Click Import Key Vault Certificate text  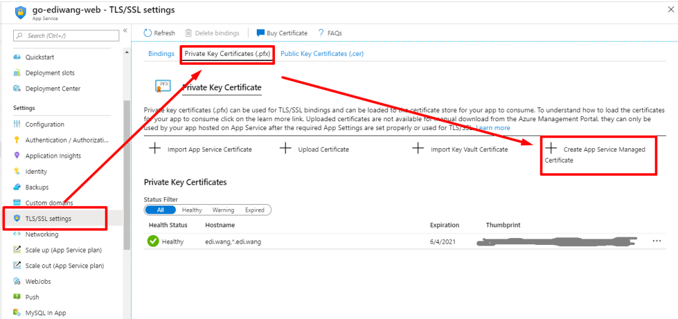coord(470,149)
